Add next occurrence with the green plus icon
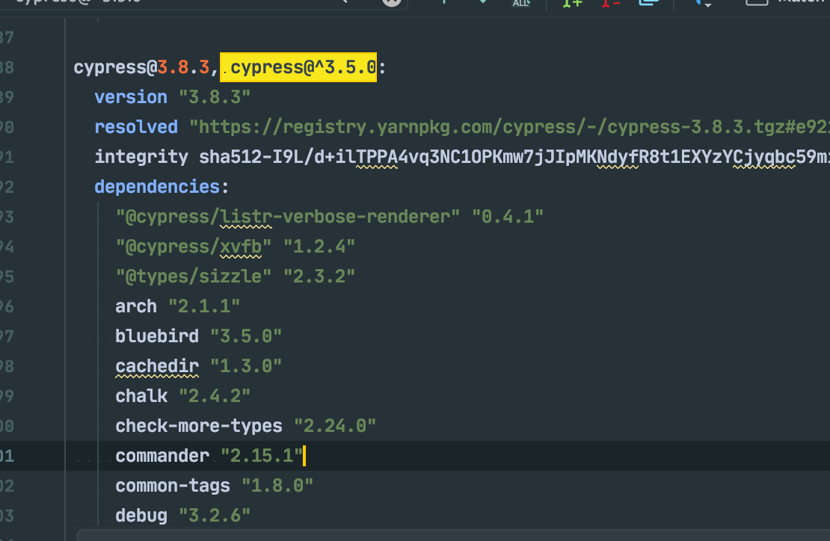 point(571,3)
